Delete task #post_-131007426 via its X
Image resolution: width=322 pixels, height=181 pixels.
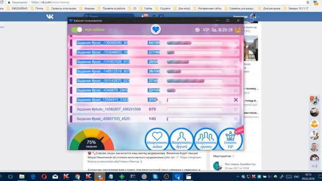pos(236,62)
